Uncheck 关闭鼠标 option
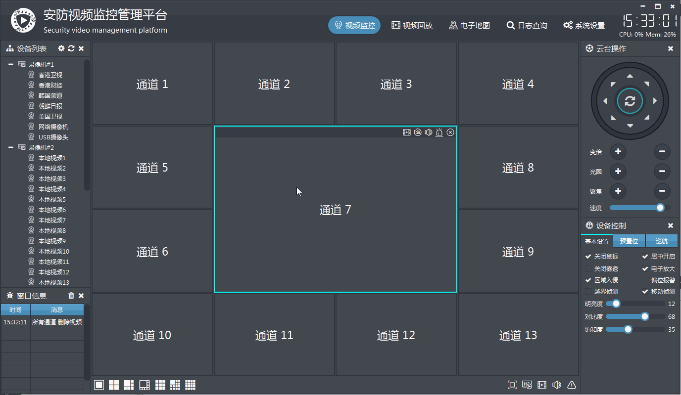This screenshot has height=395, width=681. point(589,256)
